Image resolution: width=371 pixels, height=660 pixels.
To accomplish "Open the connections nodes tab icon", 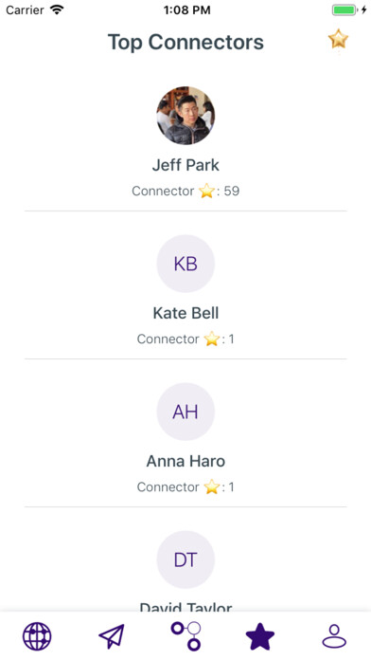I will point(186,635).
